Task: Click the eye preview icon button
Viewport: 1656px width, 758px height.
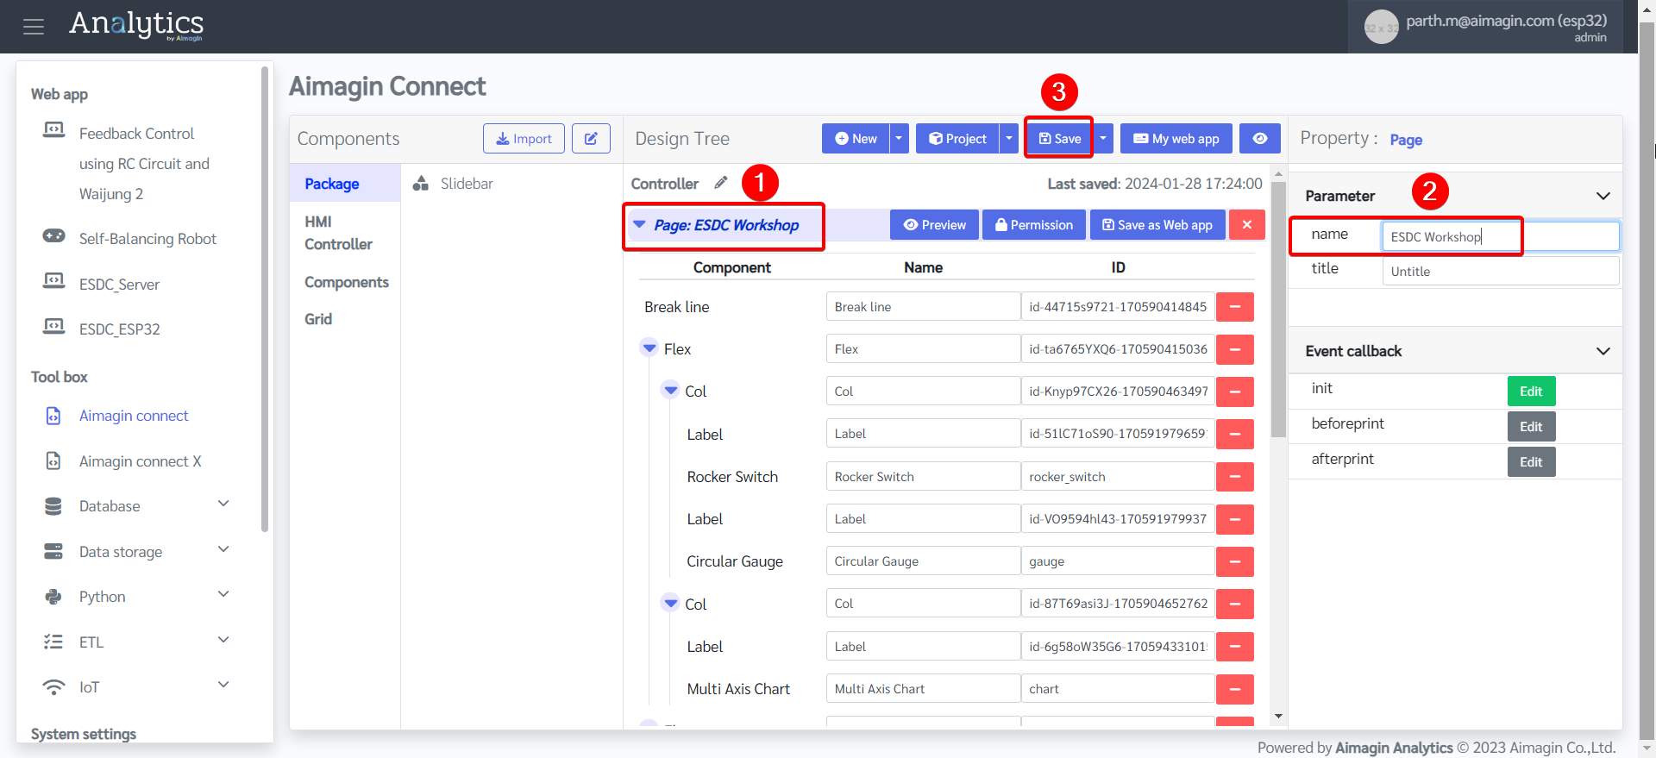Action: 1260,139
